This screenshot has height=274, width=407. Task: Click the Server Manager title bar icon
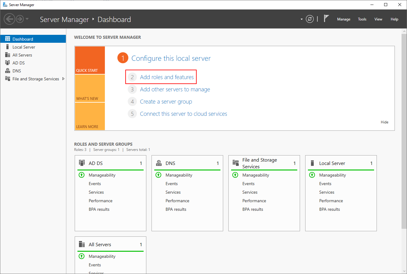(x=5, y=5)
